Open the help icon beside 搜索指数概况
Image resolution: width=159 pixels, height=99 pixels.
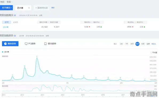tap(15, 15)
